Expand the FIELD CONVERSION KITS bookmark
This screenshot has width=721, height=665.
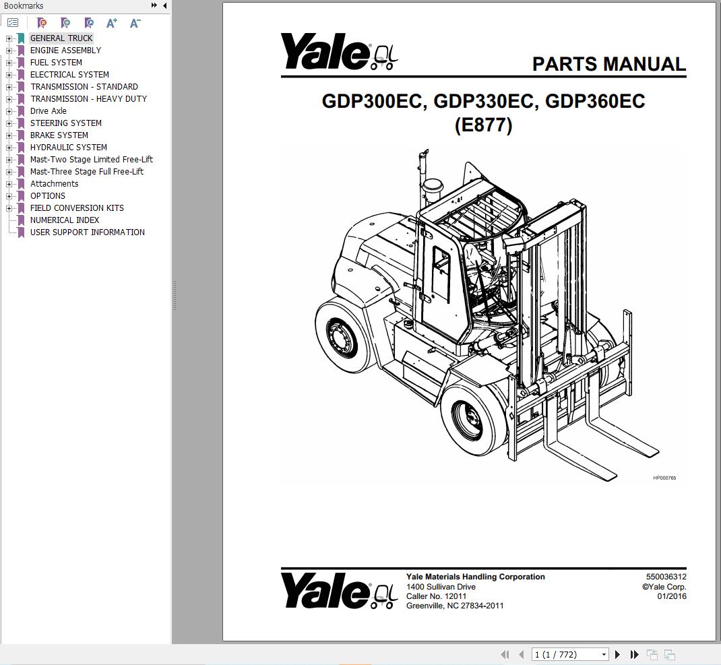pyautogui.click(x=9, y=208)
